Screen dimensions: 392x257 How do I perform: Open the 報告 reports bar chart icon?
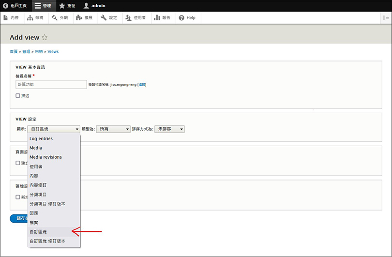pyautogui.click(x=157, y=17)
